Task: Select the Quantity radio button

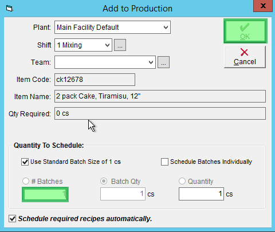Action: (182, 181)
